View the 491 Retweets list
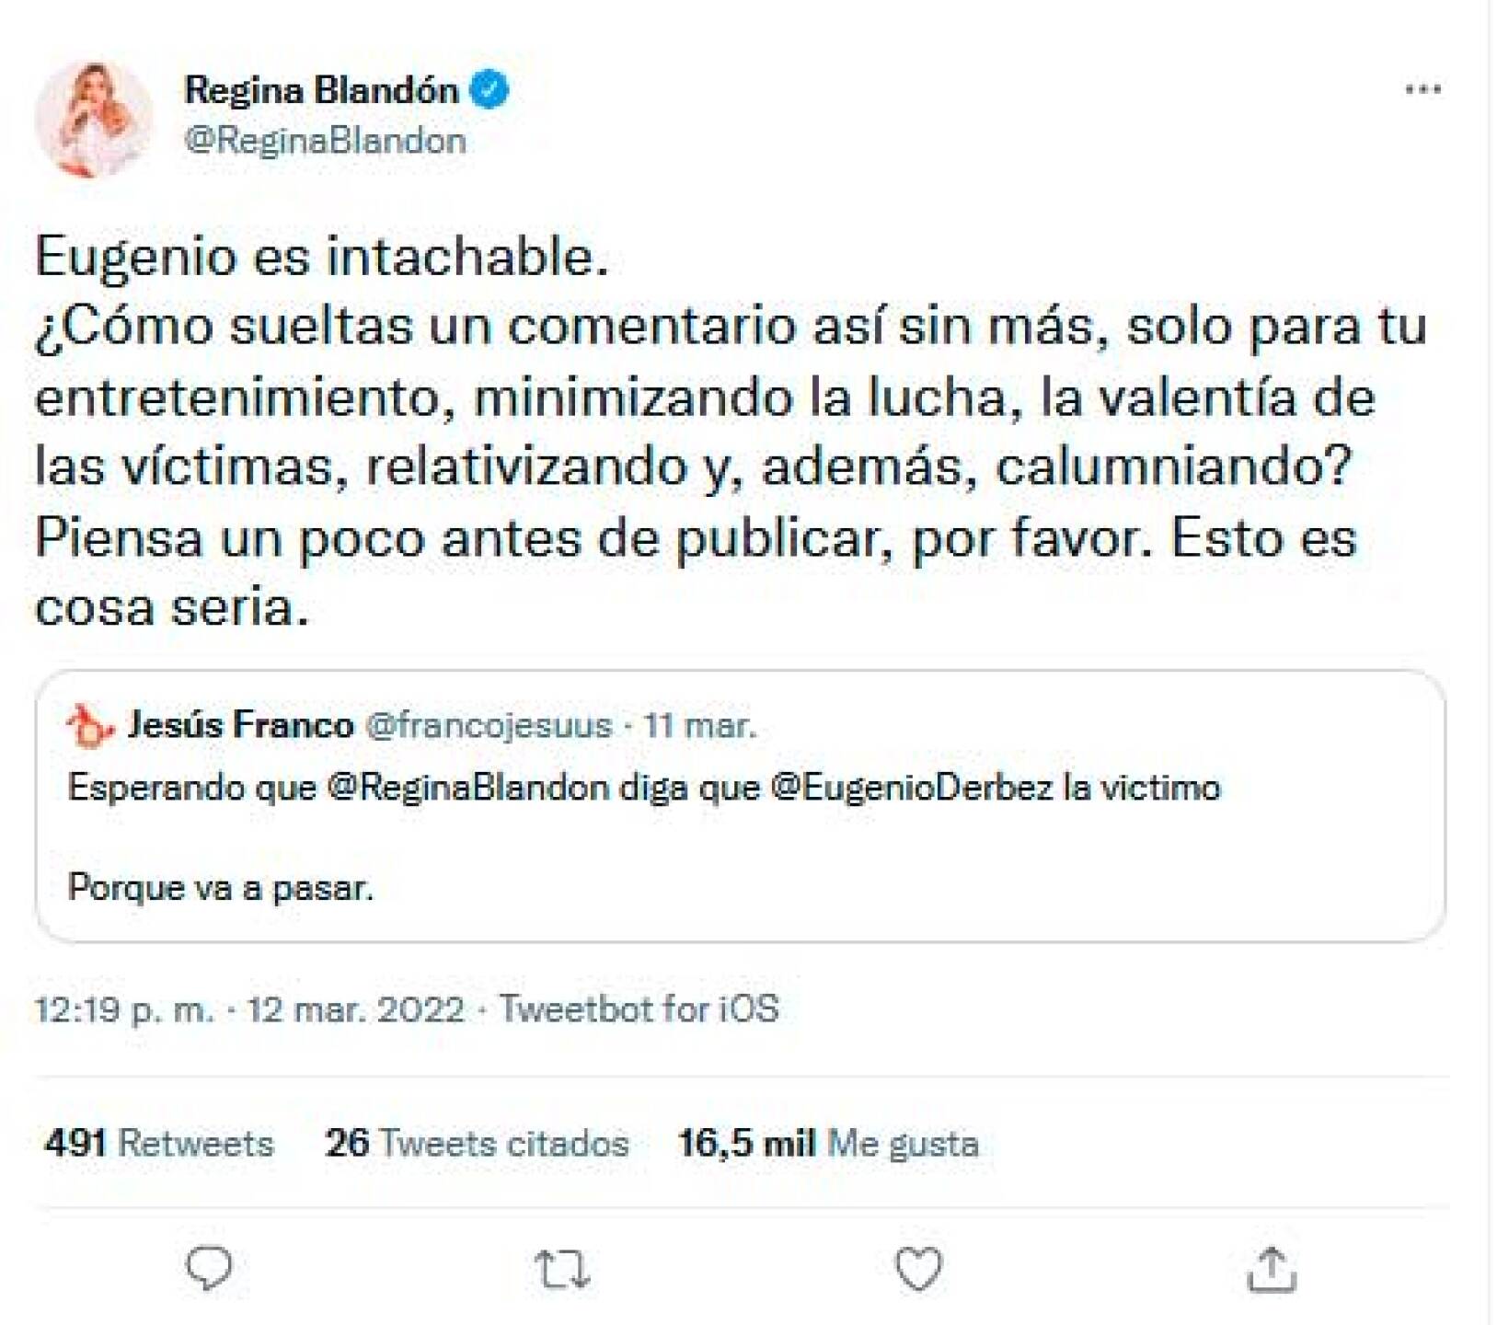1497x1325 pixels. tap(159, 1143)
